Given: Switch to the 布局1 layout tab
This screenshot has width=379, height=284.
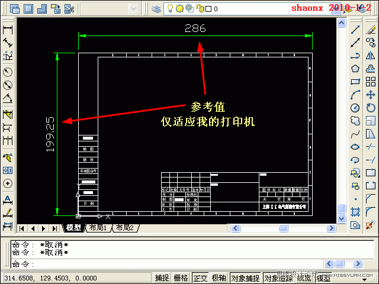Looking at the screenshot, I should [98, 228].
